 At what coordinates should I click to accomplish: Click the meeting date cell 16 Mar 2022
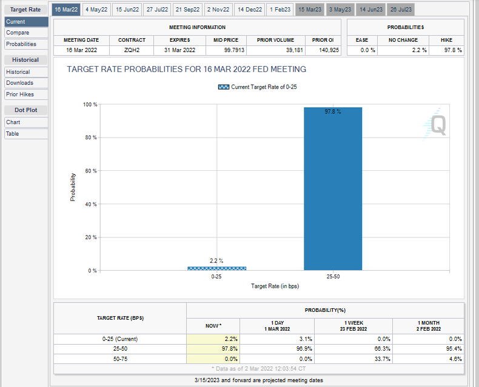tap(82, 50)
